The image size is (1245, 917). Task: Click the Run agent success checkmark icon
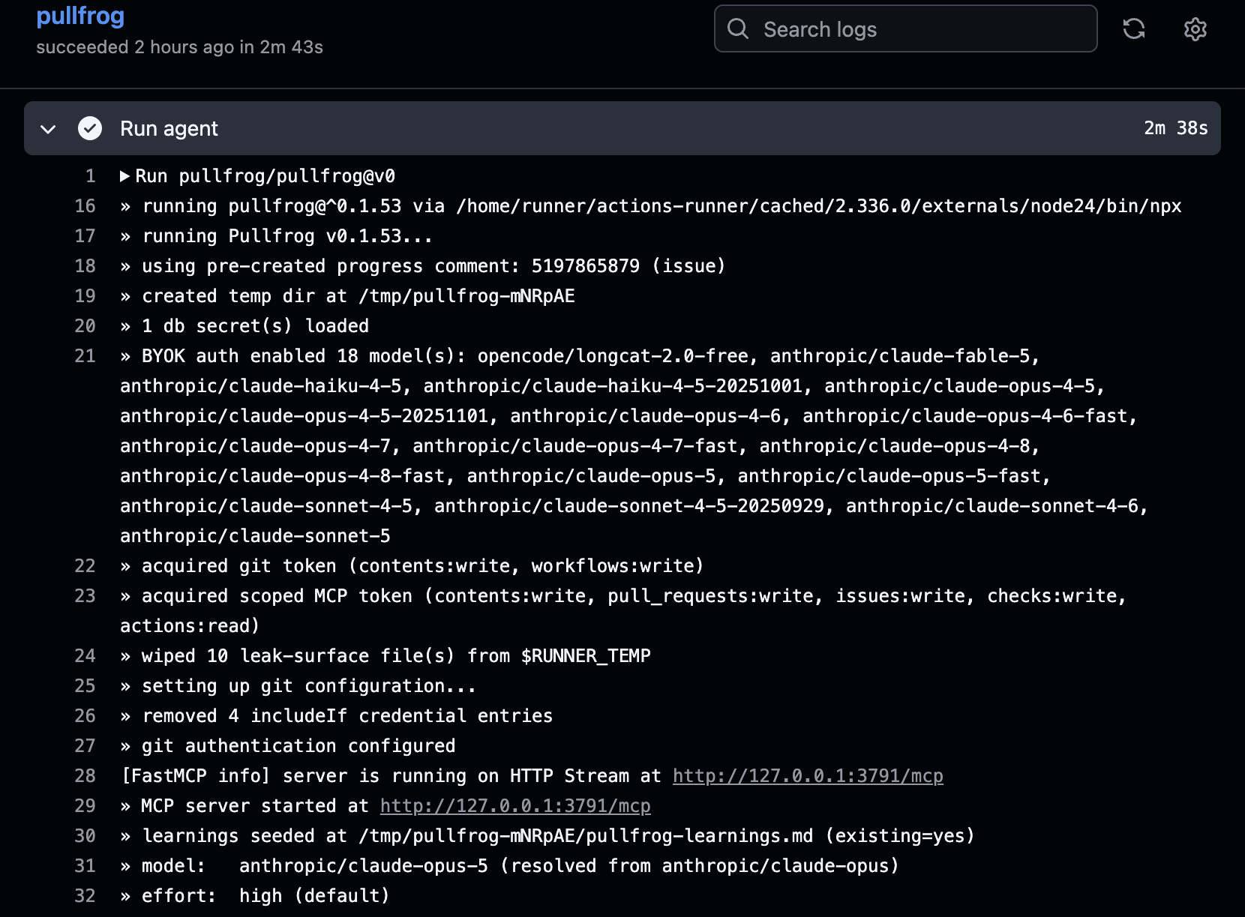[x=90, y=129]
